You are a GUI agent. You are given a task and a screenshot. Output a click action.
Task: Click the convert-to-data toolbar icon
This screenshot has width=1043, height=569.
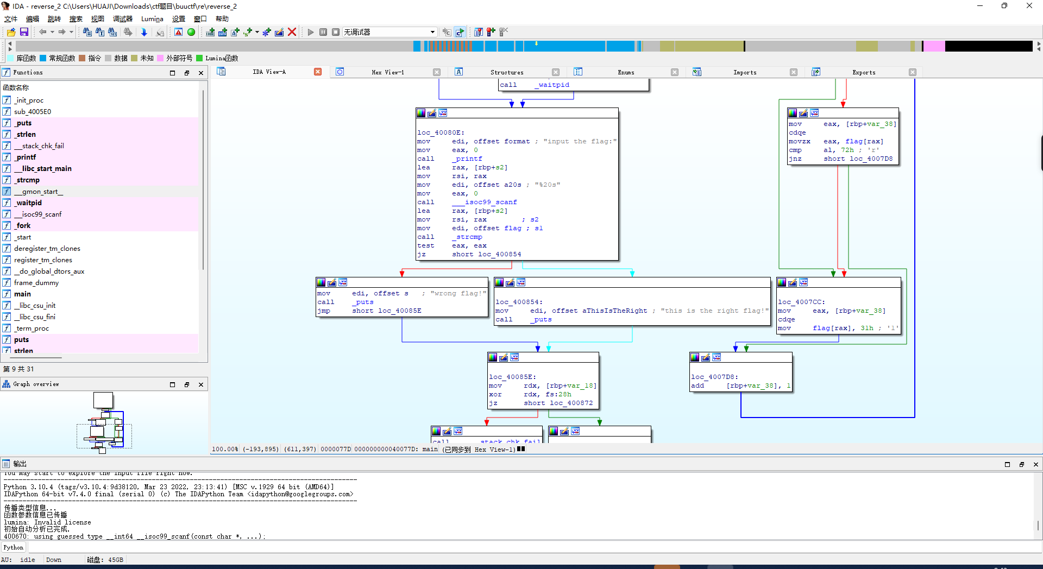[223, 32]
